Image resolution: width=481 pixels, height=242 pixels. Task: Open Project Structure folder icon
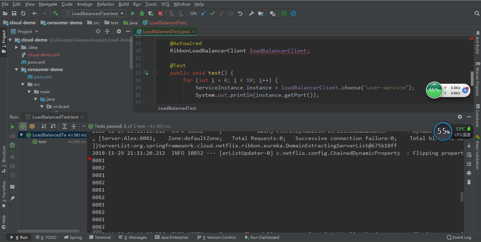(x=261, y=13)
